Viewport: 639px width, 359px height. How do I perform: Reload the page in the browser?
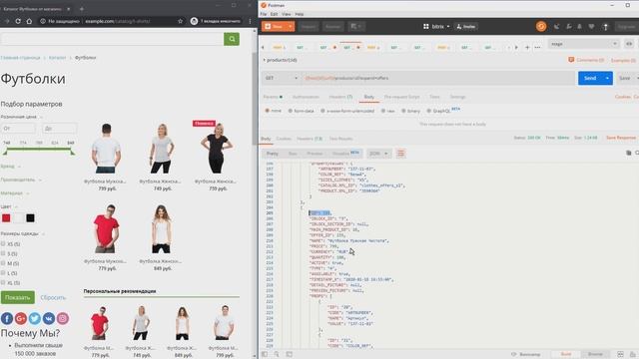(x=18, y=21)
